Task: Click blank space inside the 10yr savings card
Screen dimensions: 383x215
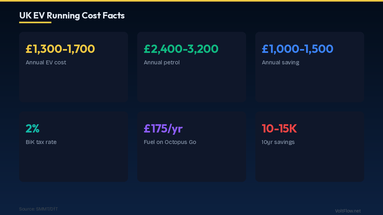Action: [310, 164]
